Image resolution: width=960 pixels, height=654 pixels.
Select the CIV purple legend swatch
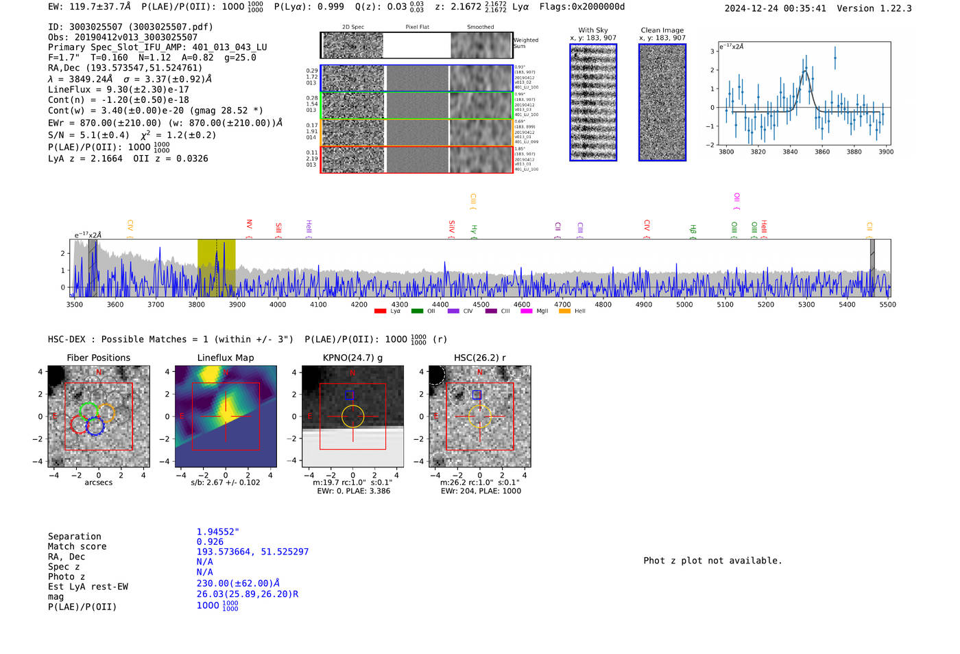coord(453,312)
